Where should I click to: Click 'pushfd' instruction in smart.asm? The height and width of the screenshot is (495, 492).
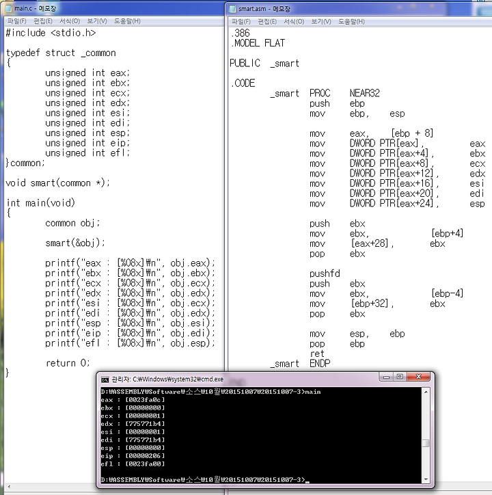pos(325,273)
